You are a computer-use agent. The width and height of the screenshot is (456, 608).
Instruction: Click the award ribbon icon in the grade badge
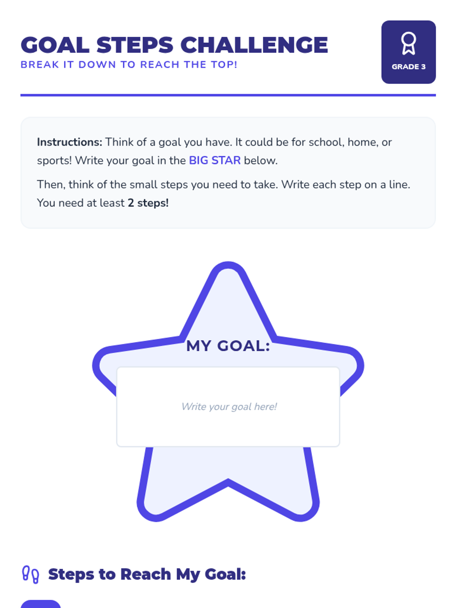tap(408, 43)
